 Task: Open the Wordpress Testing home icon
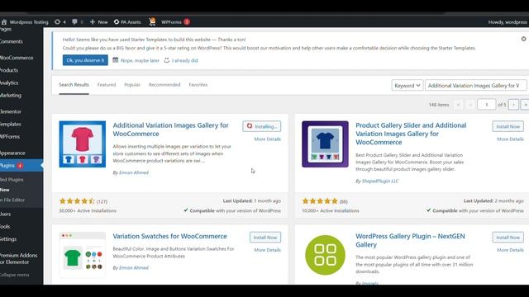point(4,22)
